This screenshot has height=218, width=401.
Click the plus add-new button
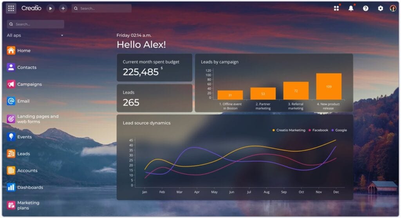[x=63, y=9]
